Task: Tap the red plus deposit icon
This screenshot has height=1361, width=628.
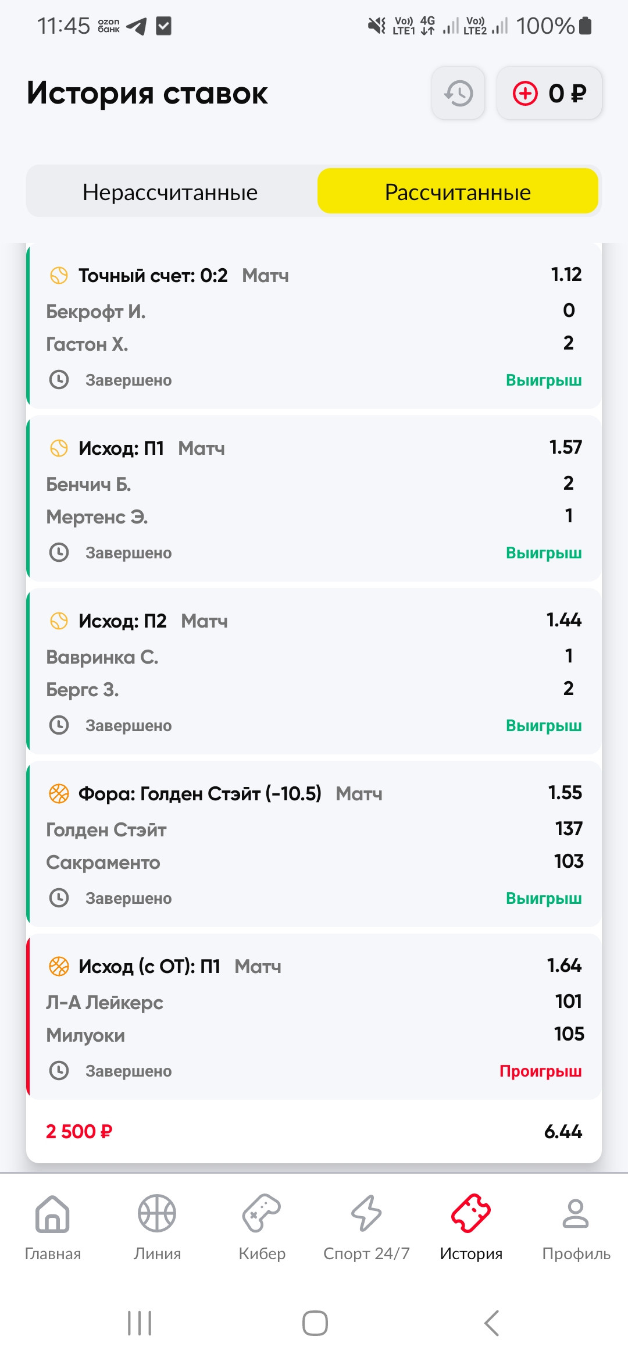Action: [525, 93]
